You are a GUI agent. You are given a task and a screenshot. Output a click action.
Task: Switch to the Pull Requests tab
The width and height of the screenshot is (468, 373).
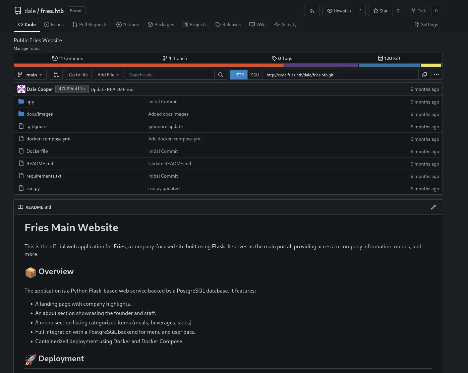[90, 24]
